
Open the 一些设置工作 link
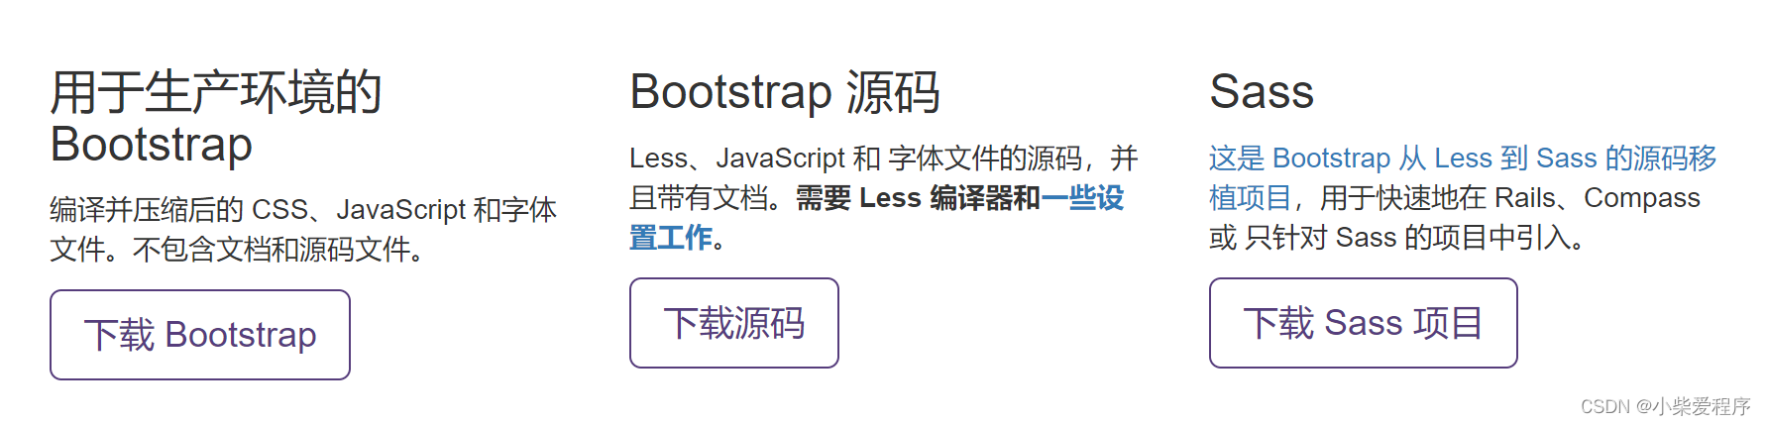(x=876, y=218)
